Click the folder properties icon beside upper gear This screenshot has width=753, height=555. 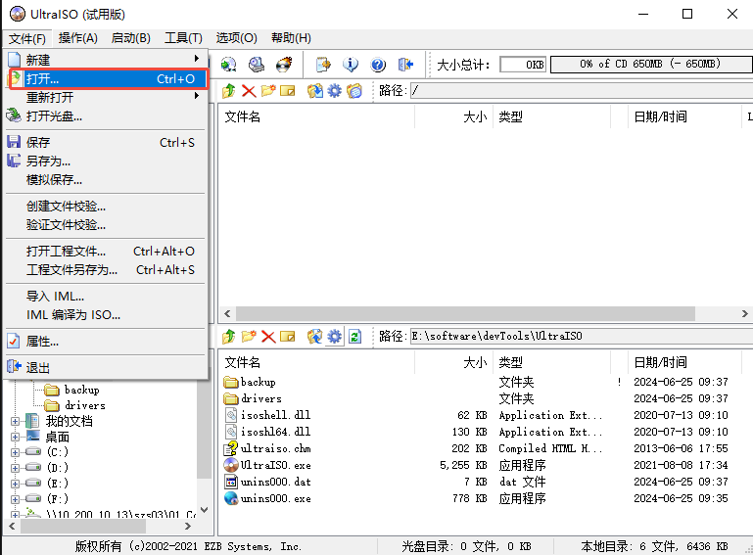(x=354, y=91)
